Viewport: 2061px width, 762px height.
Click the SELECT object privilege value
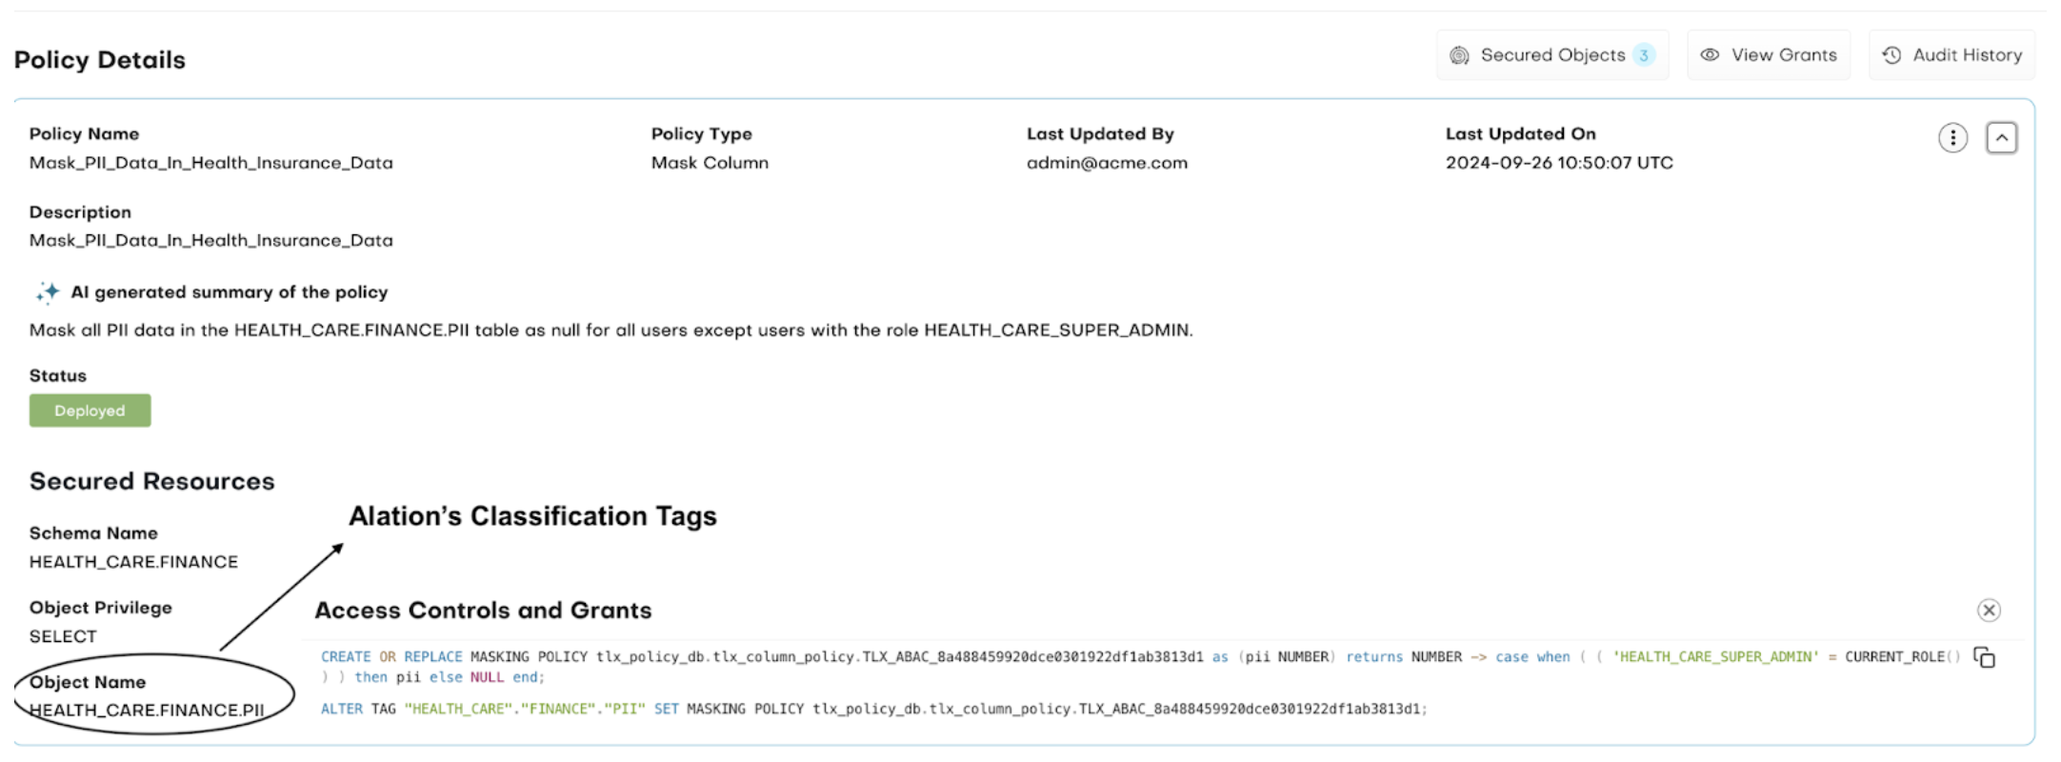pyautogui.click(x=63, y=636)
